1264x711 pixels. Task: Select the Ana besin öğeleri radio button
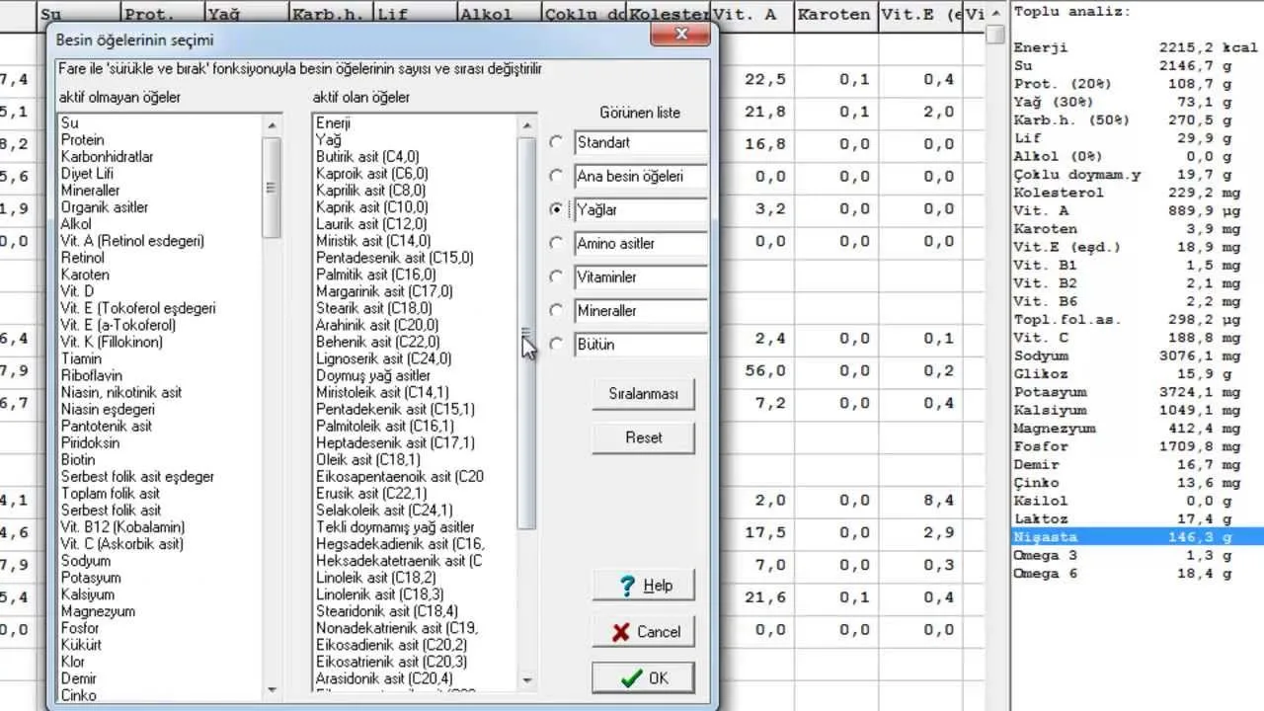click(557, 176)
